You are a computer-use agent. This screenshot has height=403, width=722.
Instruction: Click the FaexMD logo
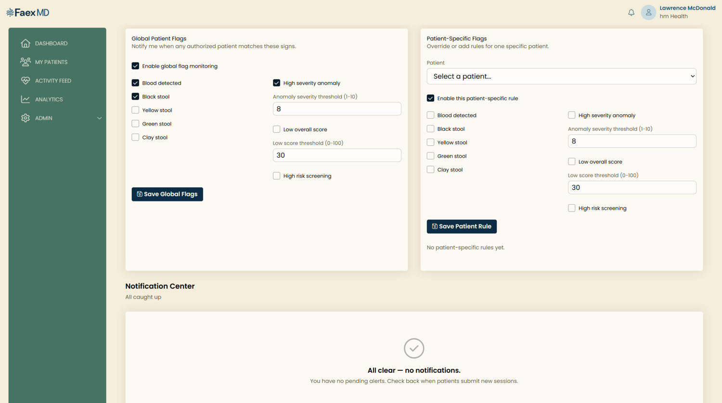click(28, 13)
